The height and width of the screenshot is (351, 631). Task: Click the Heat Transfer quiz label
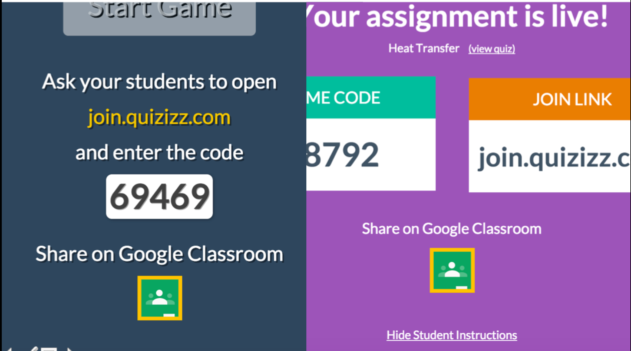click(x=418, y=48)
